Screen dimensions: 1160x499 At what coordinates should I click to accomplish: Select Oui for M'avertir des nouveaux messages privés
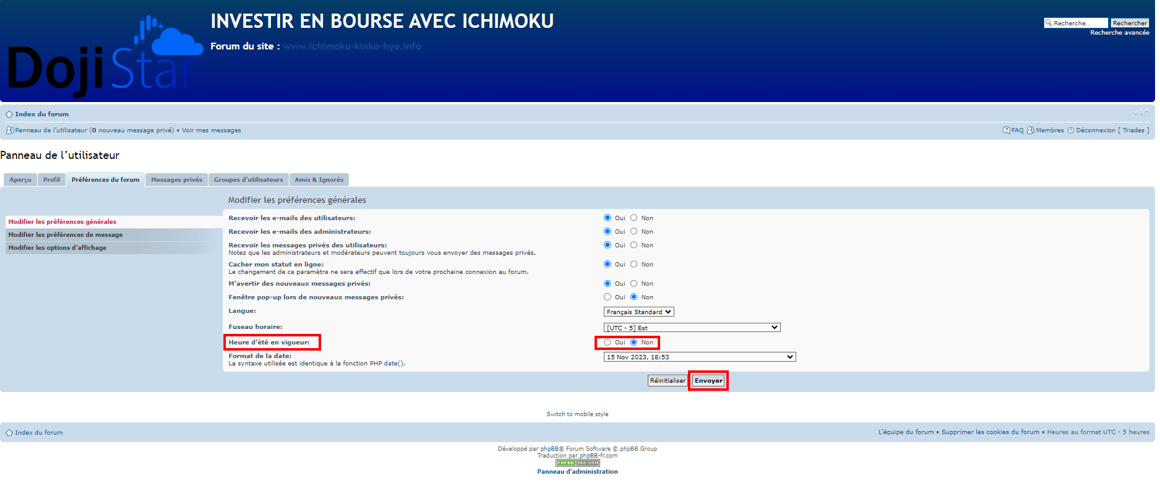click(608, 284)
